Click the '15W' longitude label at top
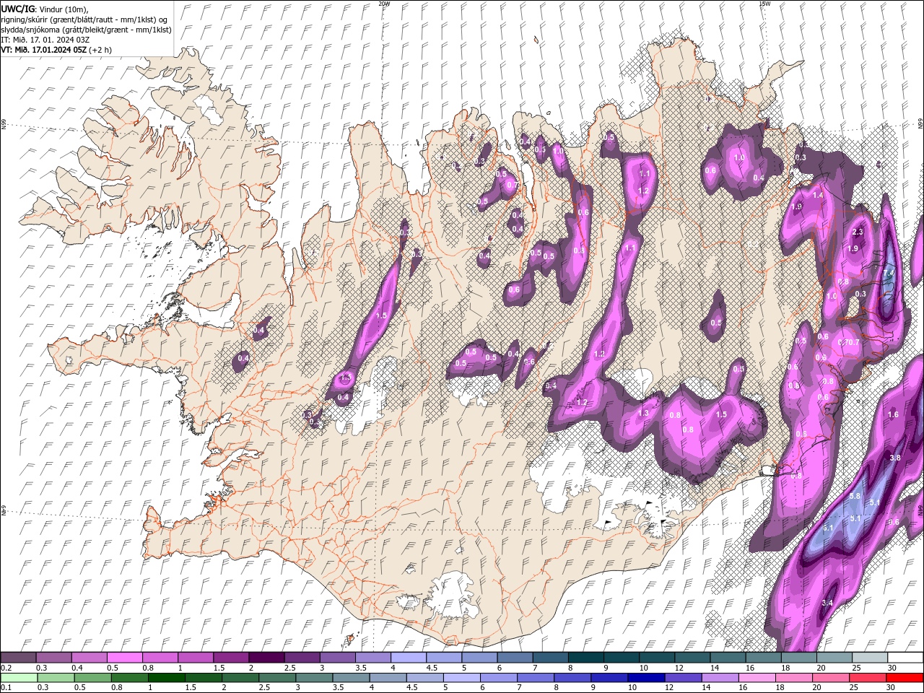The height and width of the screenshot is (693, 924). 764,4
